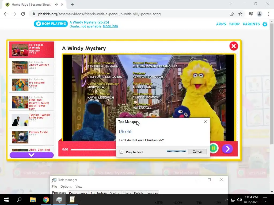Go back in the Chrome browser
274x205 pixels.
(6, 14)
